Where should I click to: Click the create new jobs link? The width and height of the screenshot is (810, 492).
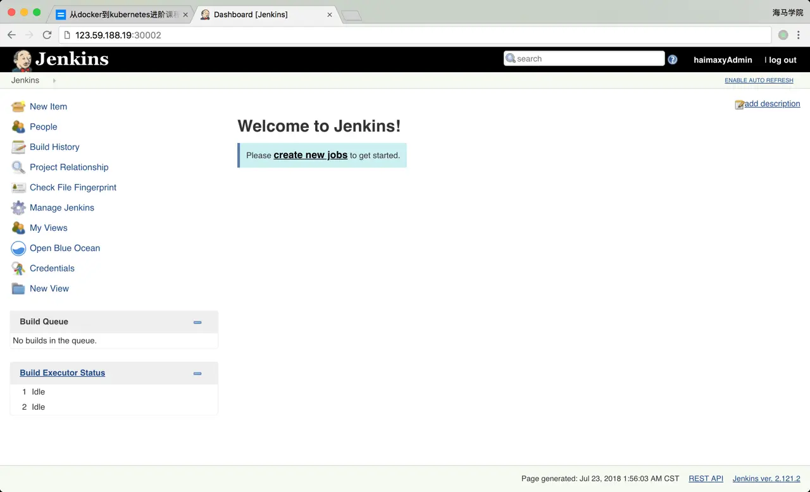coord(310,155)
